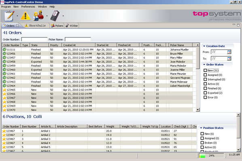Open dropdown arrow next to notepad icon

pyautogui.click(x=17, y=16)
